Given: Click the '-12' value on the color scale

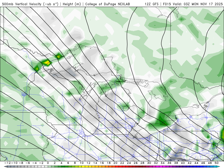Looking at the screenshot, I should coord(7,163).
